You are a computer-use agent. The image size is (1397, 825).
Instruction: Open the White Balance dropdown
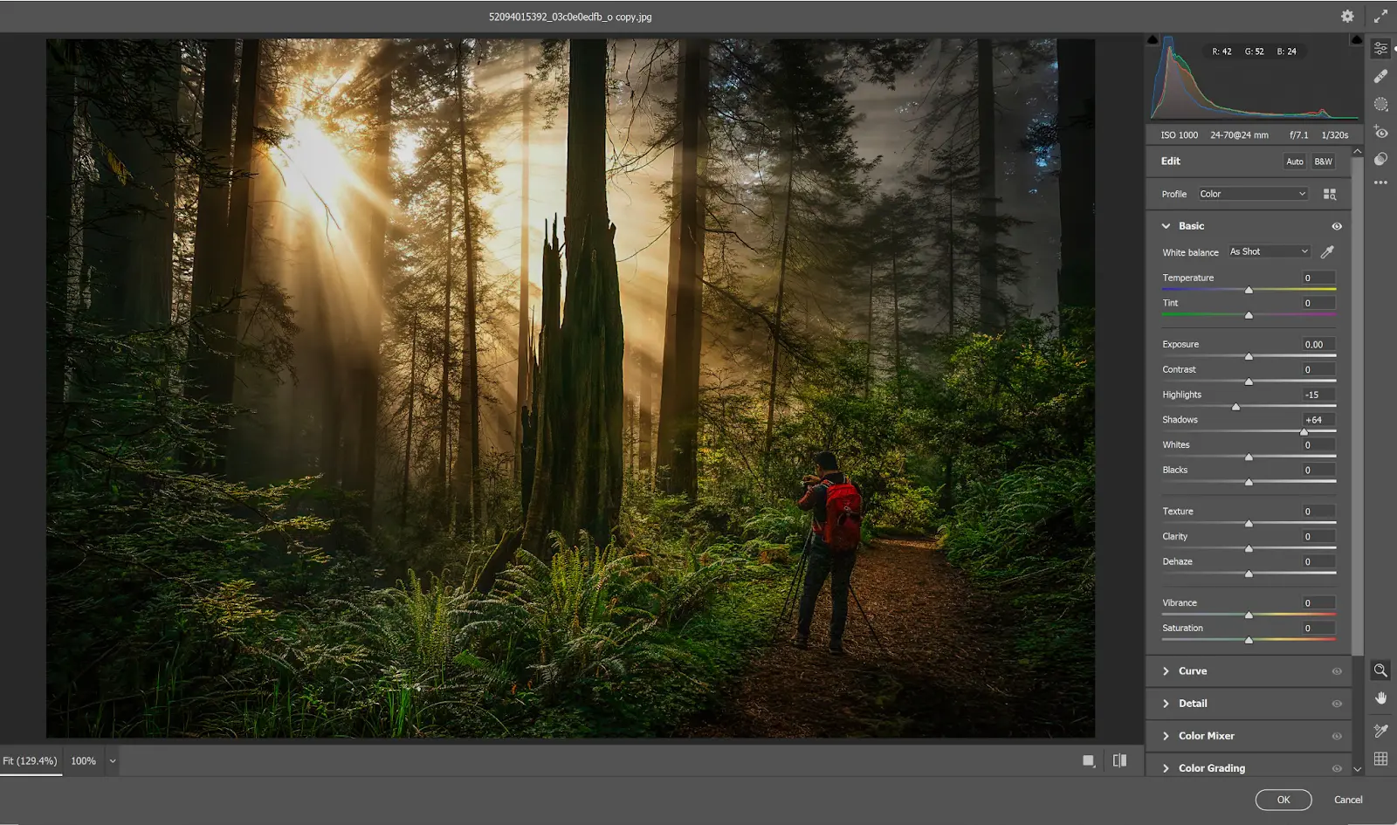pyautogui.click(x=1267, y=251)
